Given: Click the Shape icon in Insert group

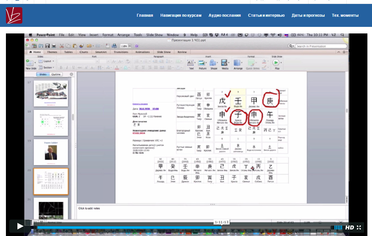Looking at the screenshot, I should click(x=214, y=63).
